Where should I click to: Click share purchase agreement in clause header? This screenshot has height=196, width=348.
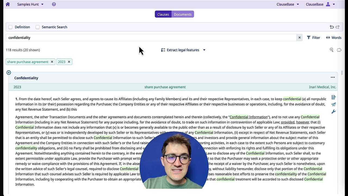[x=165, y=87]
